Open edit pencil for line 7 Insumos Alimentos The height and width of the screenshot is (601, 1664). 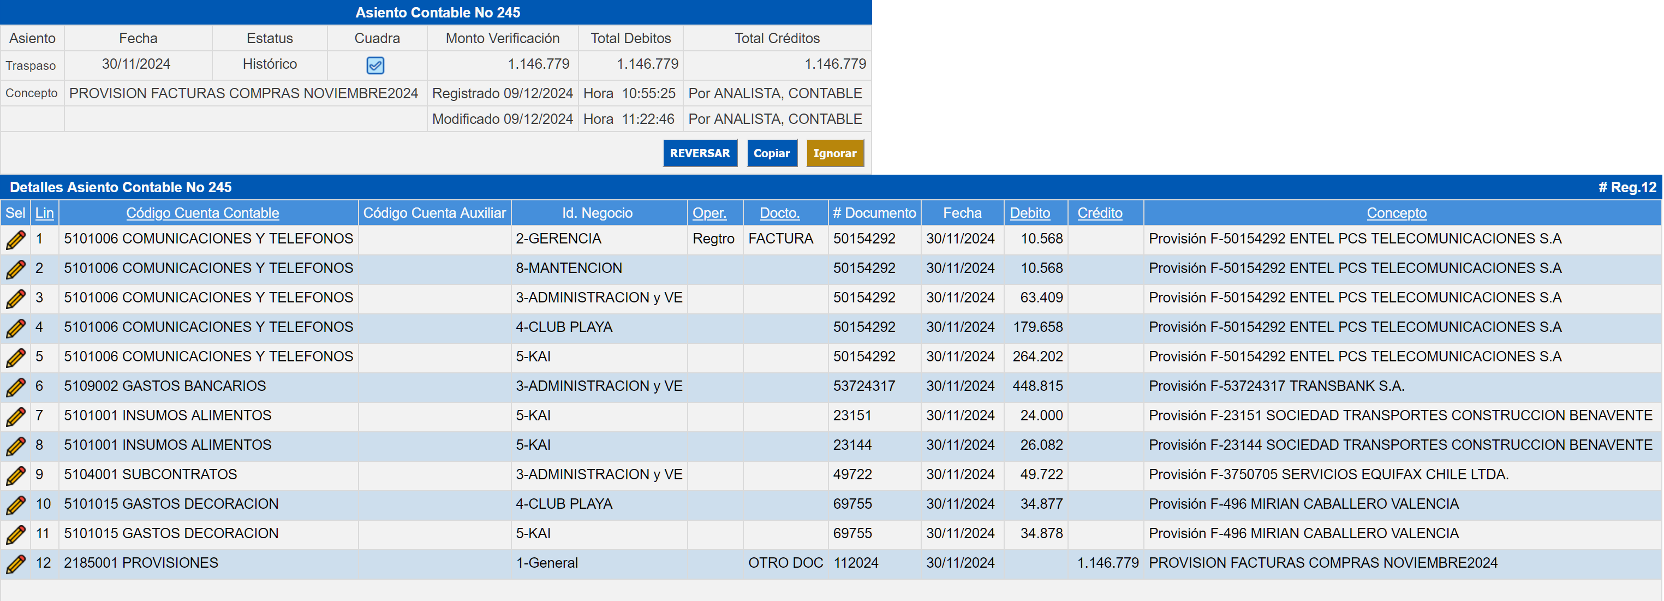pyautogui.click(x=15, y=416)
